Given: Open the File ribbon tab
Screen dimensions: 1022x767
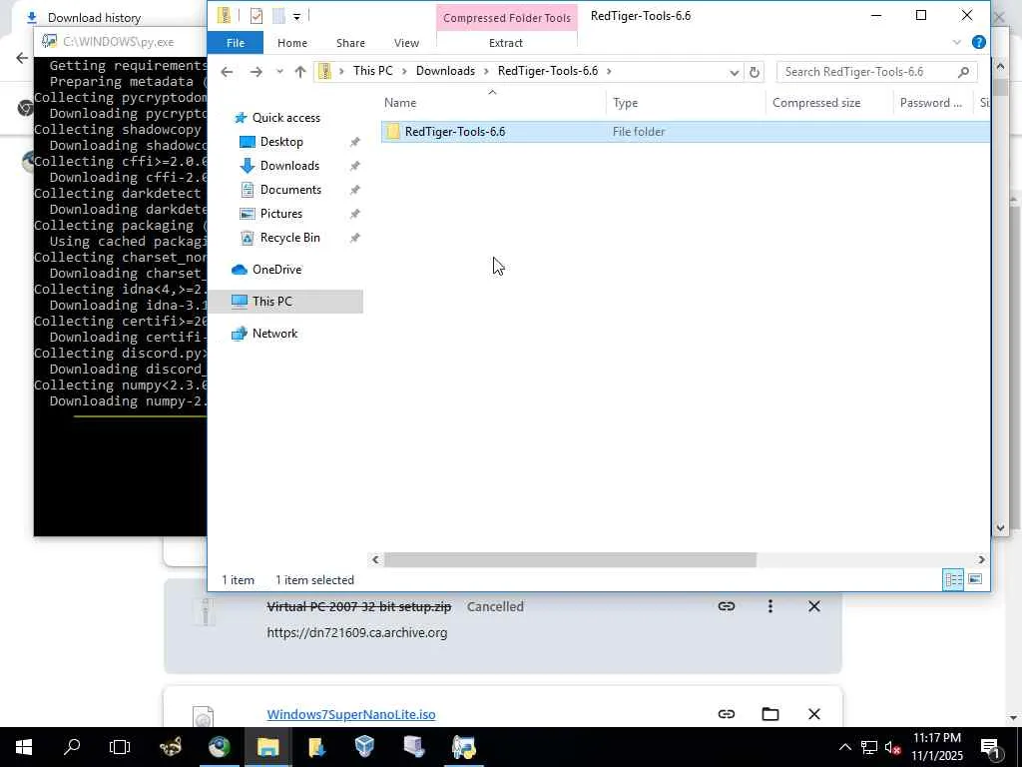Looking at the screenshot, I should tap(236, 43).
